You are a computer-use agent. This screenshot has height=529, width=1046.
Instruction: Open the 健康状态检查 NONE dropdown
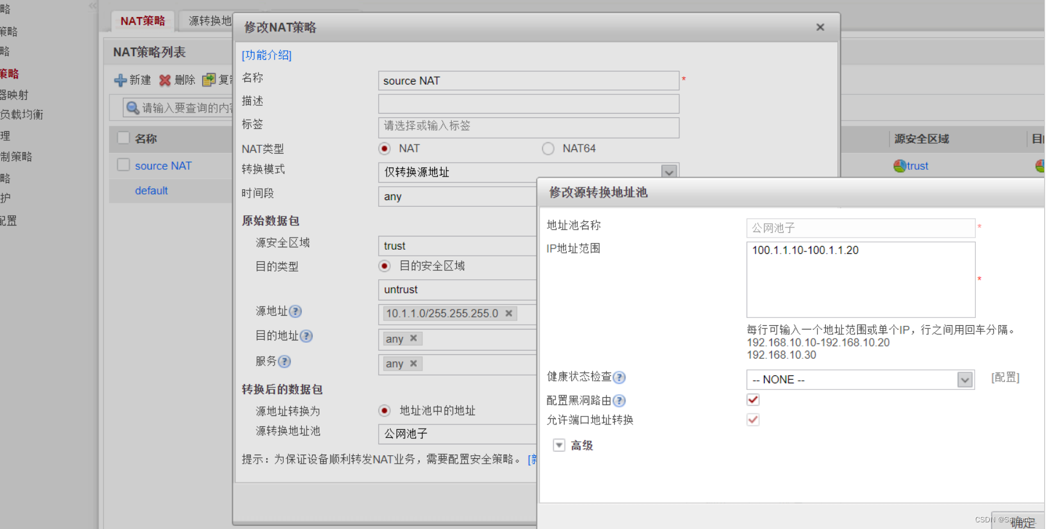click(965, 380)
